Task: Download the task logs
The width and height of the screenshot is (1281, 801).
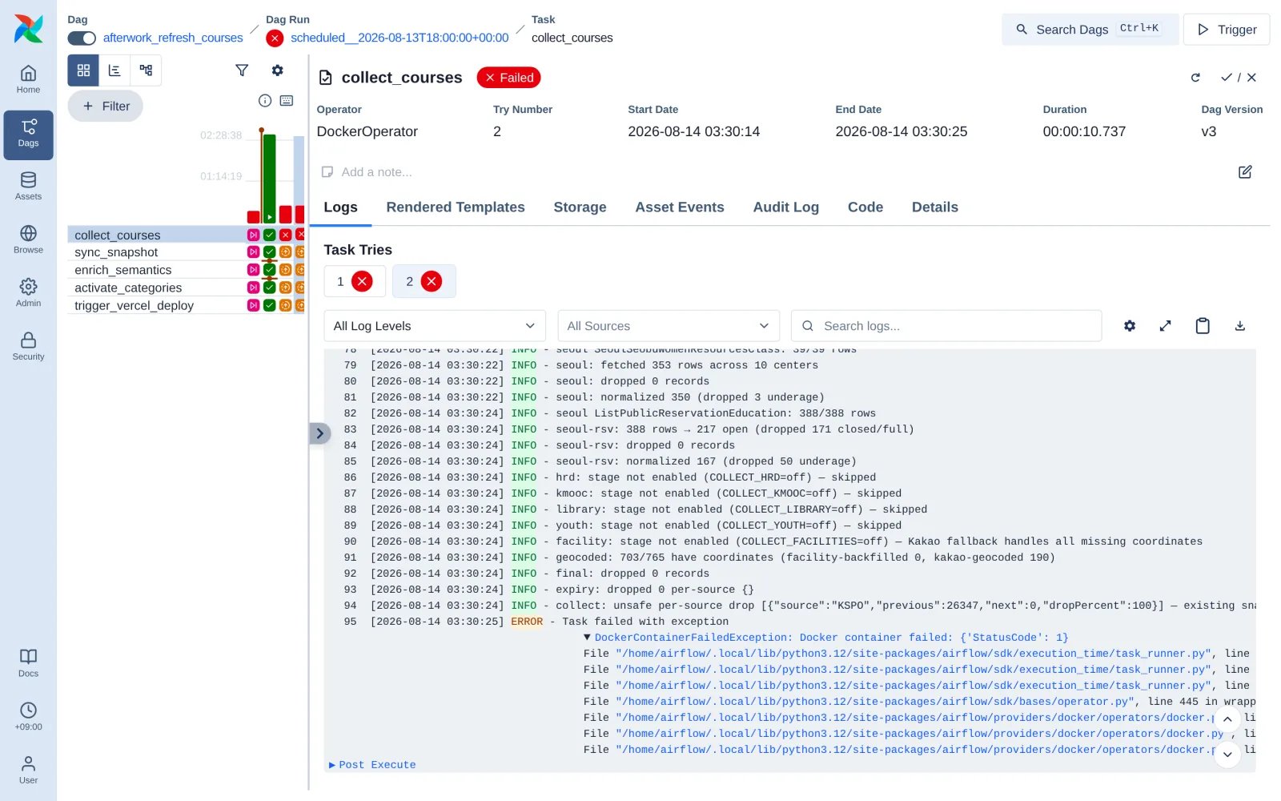Action: click(1239, 326)
